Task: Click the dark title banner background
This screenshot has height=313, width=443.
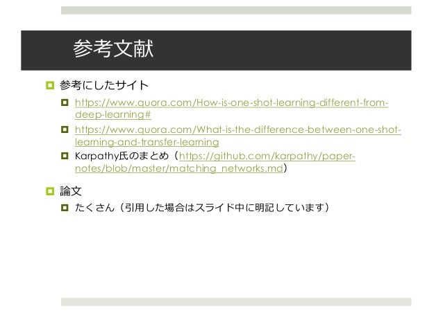Action: pyautogui.click(x=283, y=50)
